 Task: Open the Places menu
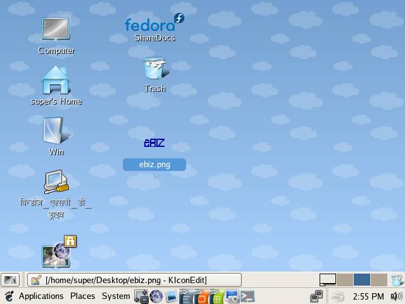(x=82, y=296)
